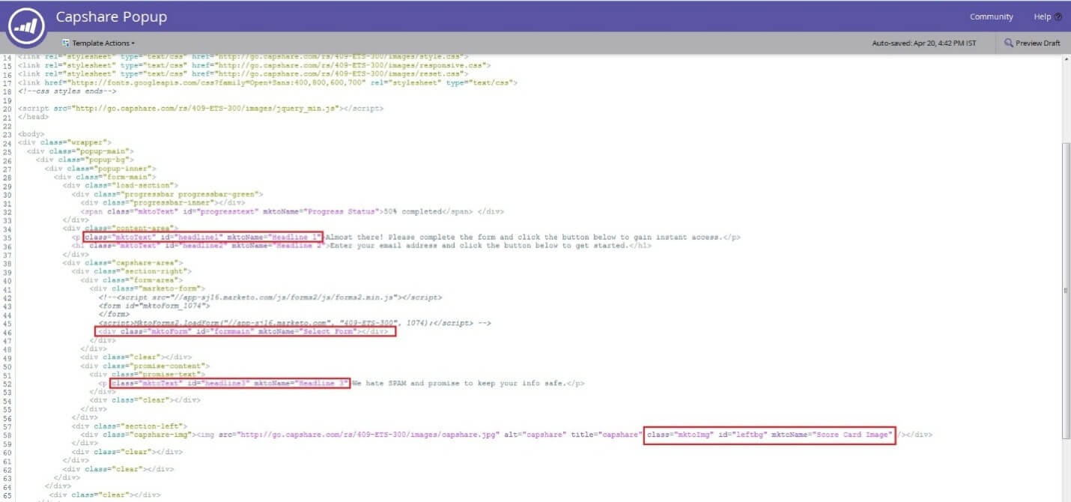This screenshot has height=502, width=1071.
Task: Click the div class="load-section" line
Action: point(121,185)
